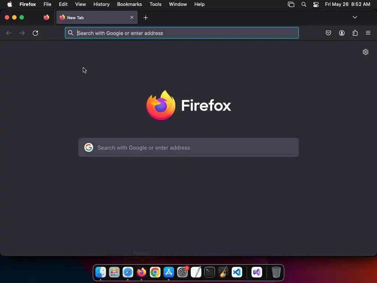Click the date and time in menu bar
The height and width of the screenshot is (283, 377).
coord(348,4)
